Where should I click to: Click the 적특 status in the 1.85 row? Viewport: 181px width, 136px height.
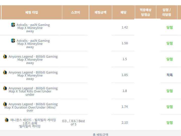170,75
